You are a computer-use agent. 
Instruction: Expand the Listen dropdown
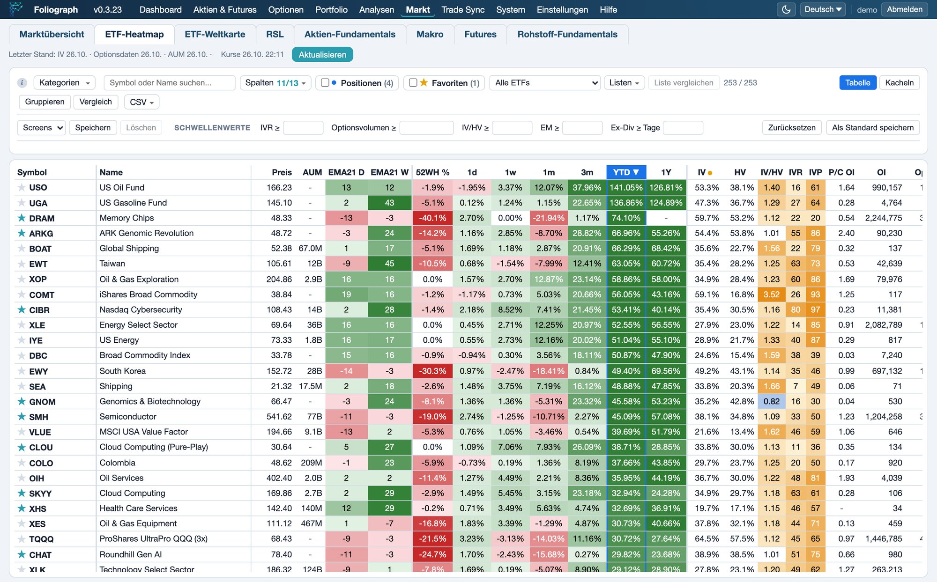click(x=624, y=83)
